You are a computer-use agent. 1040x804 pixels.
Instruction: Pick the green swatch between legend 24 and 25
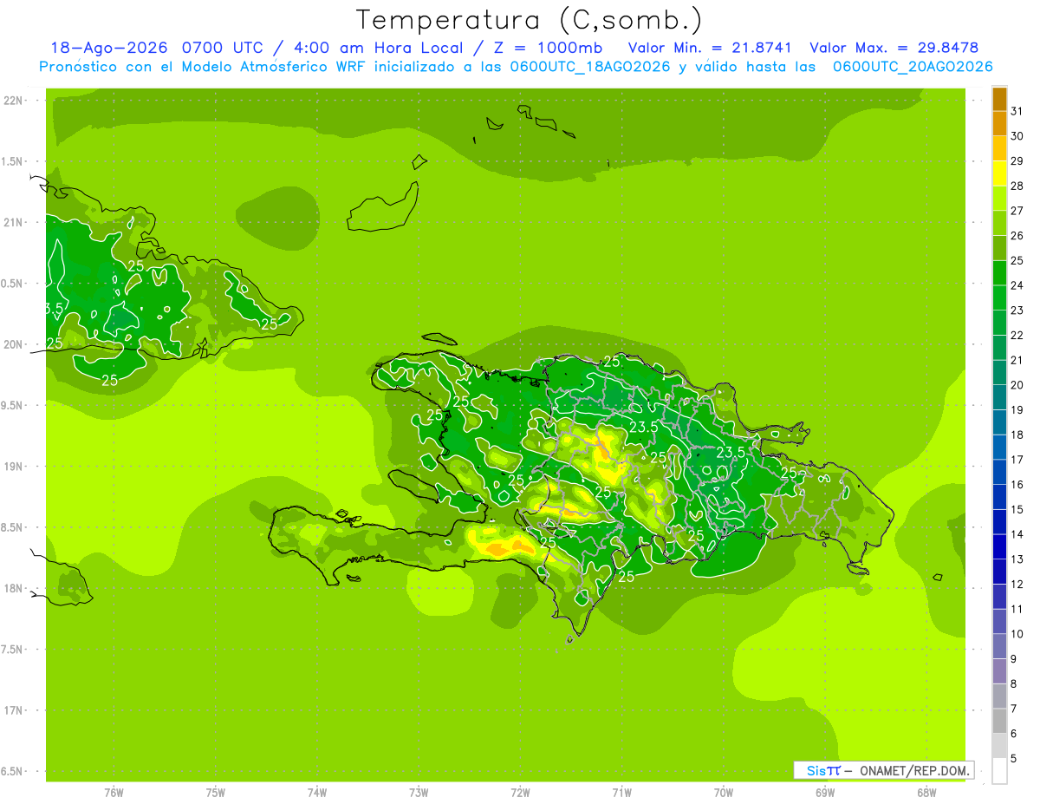tap(999, 273)
